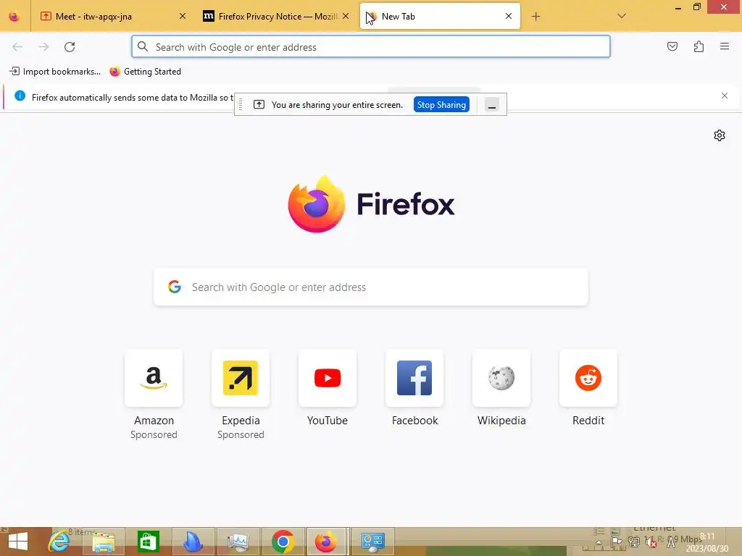This screenshot has height=556, width=742.
Task: Launch Google Chrome from taskbar
Action: coord(283,542)
